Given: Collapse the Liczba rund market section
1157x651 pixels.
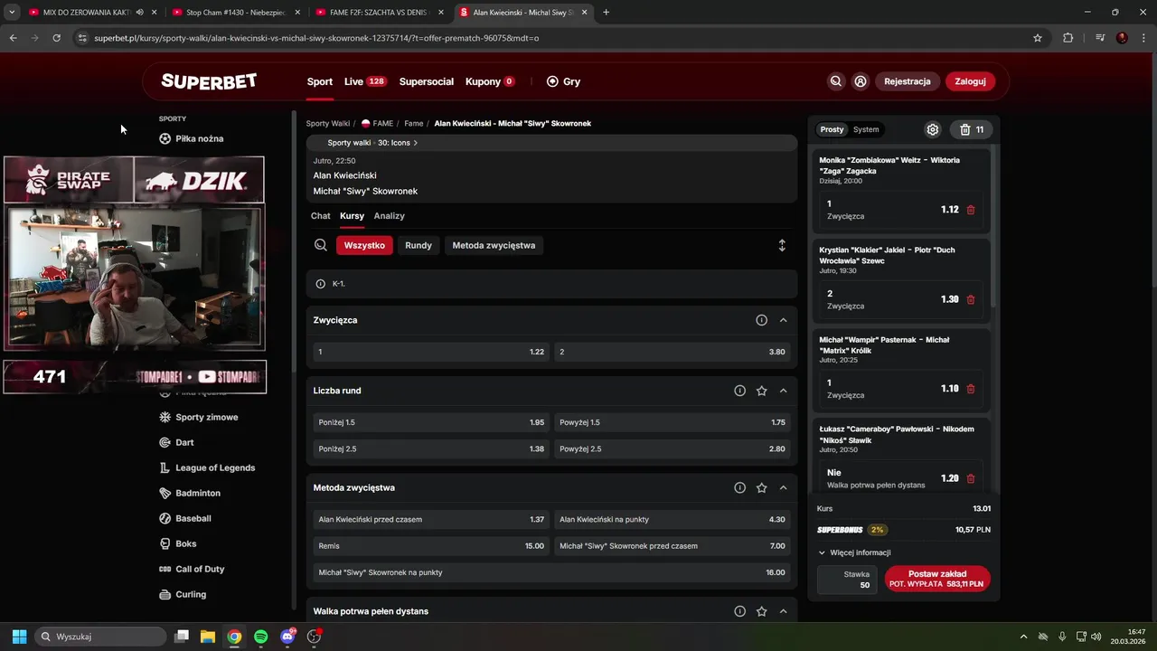Looking at the screenshot, I should tap(783, 391).
